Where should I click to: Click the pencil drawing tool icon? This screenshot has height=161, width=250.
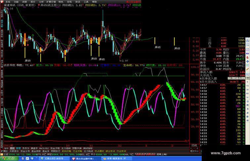[x=247, y=69]
